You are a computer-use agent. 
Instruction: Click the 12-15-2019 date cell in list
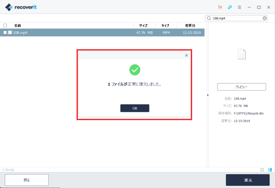[x=192, y=33]
